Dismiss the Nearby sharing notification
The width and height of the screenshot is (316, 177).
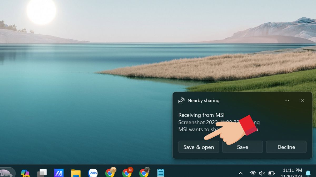302,101
